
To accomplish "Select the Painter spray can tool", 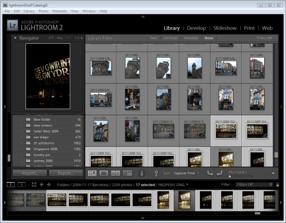I will coord(142,173).
